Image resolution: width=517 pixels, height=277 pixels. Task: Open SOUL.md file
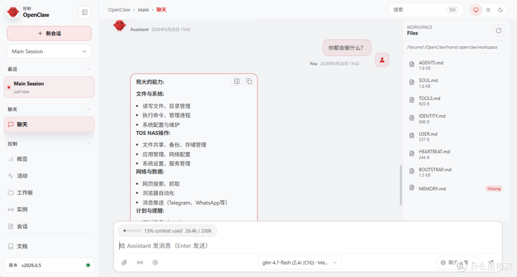click(455, 83)
